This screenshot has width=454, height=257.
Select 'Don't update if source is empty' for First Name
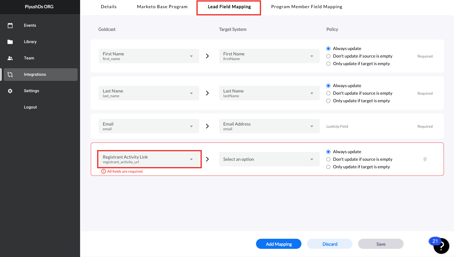tap(328, 56)
